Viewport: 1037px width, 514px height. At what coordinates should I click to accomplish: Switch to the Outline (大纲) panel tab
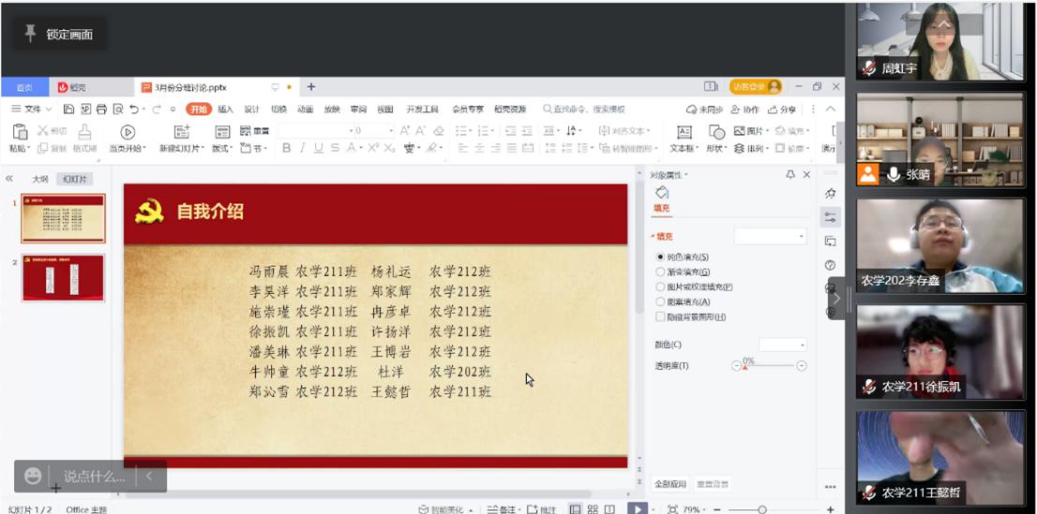pyautogui.click(x=40, y=179)
